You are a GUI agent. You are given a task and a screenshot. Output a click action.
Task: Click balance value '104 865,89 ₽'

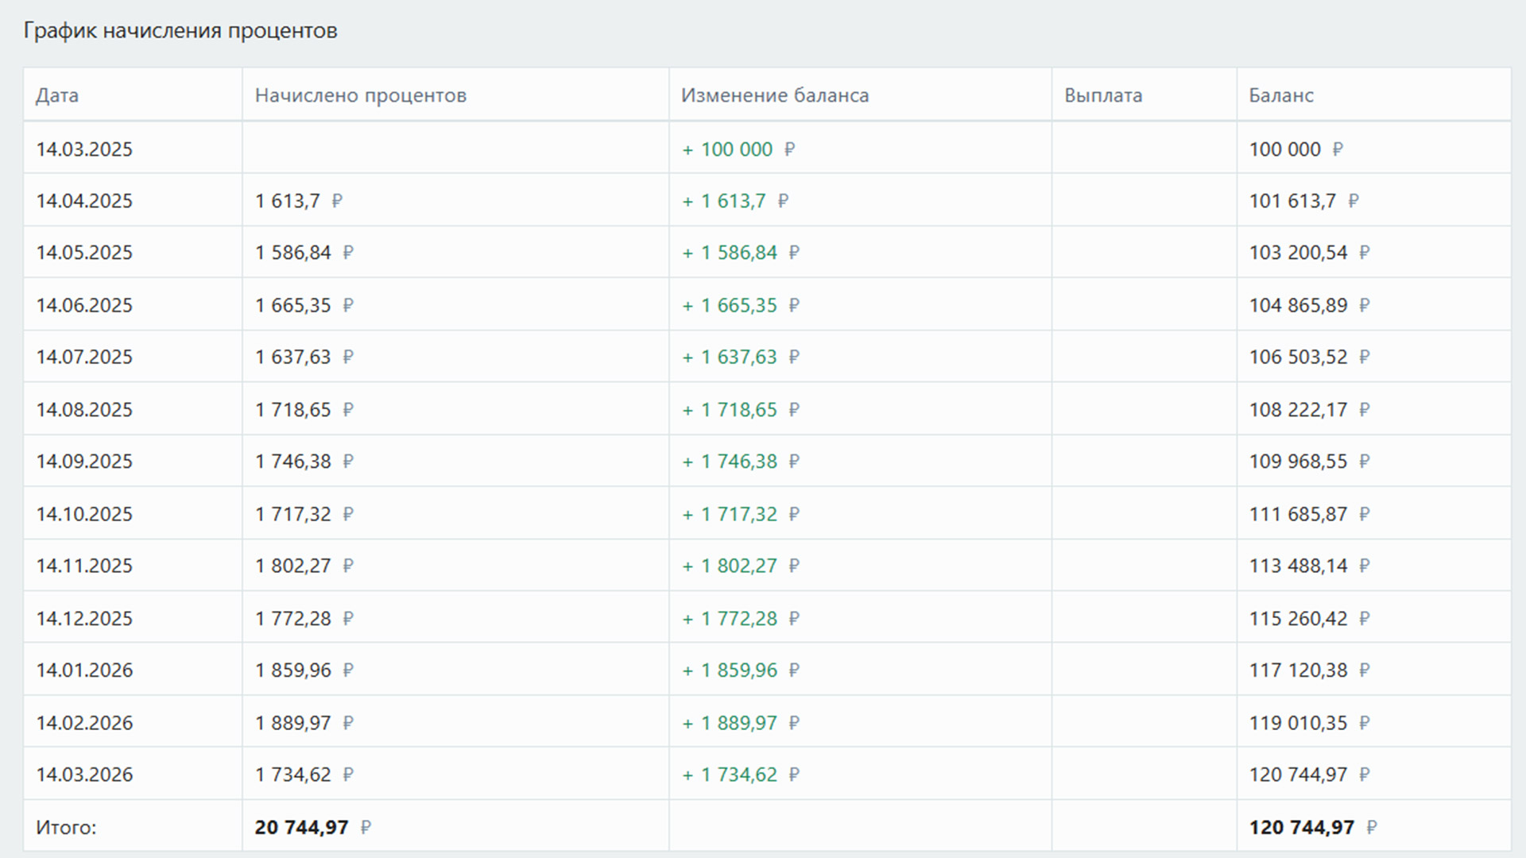click(1310, 305)
